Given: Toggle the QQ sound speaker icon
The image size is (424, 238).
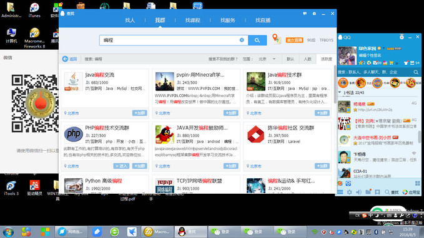Looking at the screenshot, I should pyautogui.click(x=358, y=192).
